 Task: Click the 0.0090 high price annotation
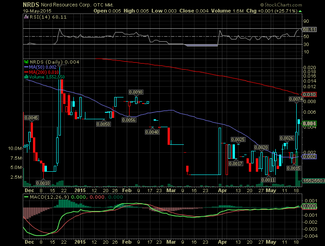tap(136, 92)
